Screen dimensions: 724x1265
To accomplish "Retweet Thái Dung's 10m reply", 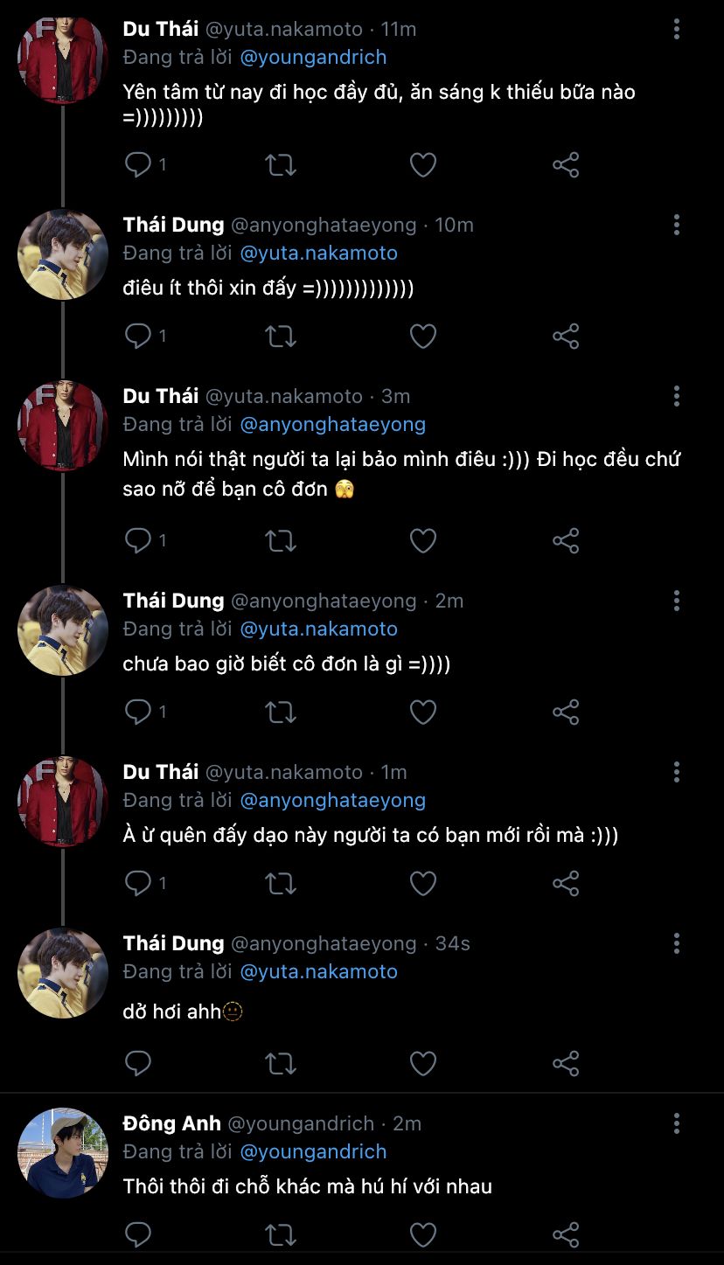I will (281, 336).
